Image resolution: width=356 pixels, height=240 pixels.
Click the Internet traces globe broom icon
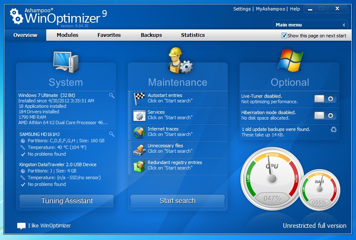pos(139,132)
